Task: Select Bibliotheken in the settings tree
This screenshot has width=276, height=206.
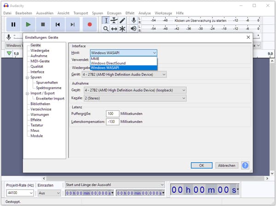Action: tap(40, 104)
